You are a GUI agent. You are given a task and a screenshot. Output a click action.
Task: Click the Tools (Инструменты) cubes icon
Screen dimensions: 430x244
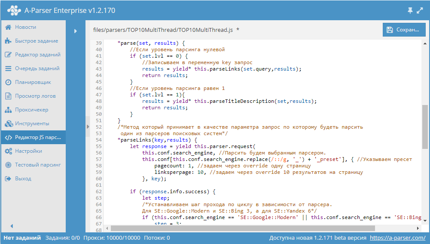click(8, 124)
